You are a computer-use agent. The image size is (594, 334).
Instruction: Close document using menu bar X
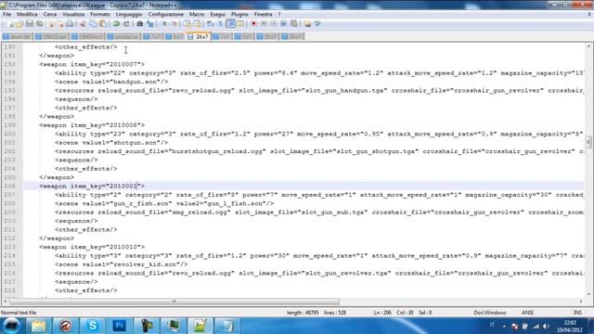click(589, 14)
